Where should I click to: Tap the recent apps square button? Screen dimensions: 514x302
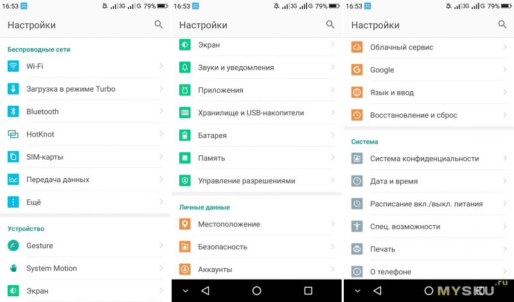(308, 290)
